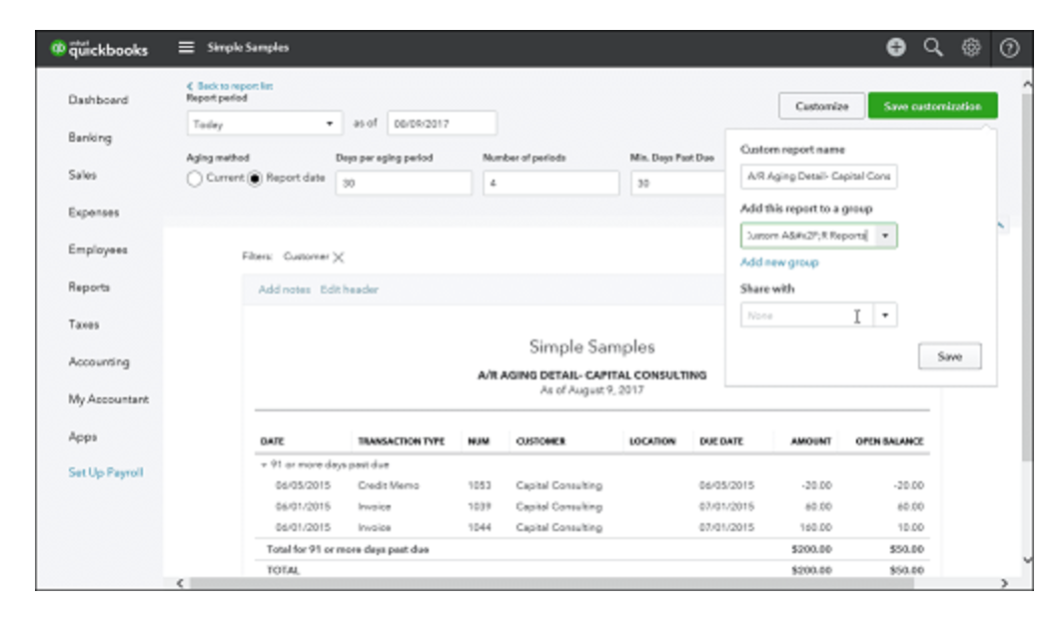Click the DUE DATE column header
Viewport: 1059px width, 621px height.
click(x=721, y=441)
